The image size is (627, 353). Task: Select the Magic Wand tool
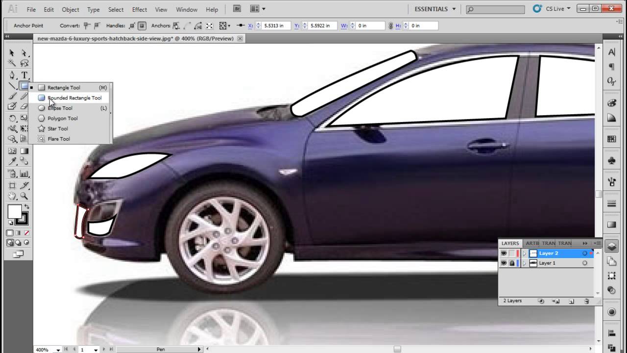[x=12, y=63]
